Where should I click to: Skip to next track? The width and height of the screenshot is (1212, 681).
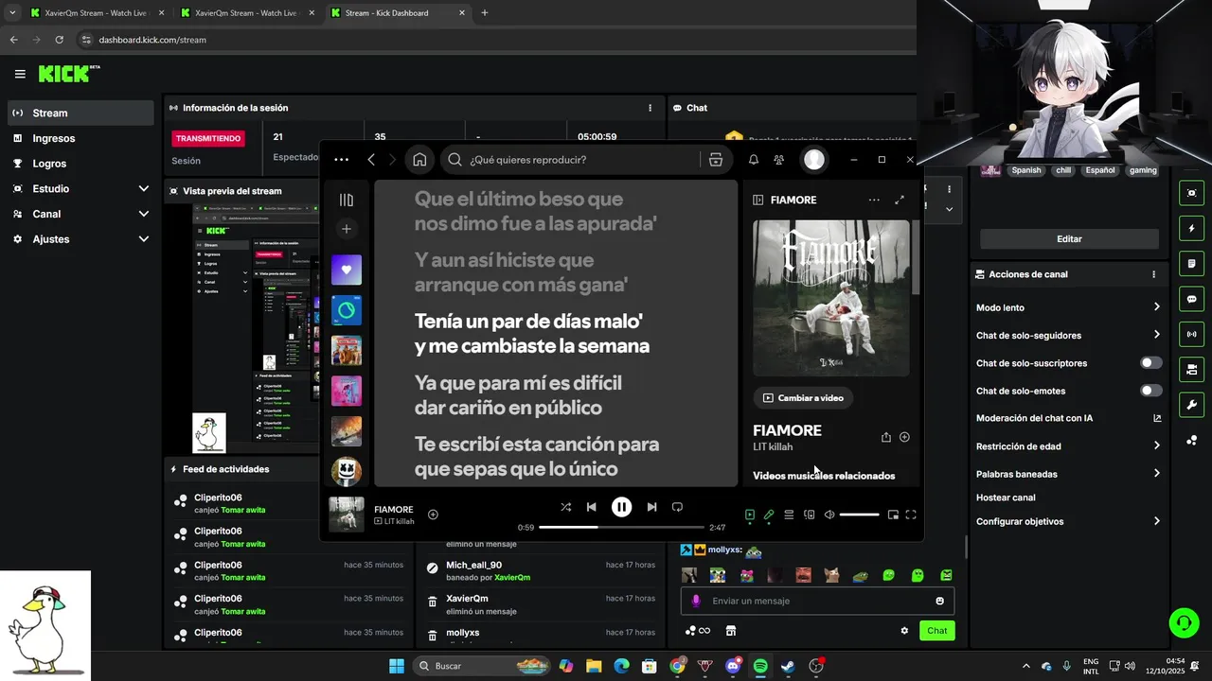coord(651,507)
